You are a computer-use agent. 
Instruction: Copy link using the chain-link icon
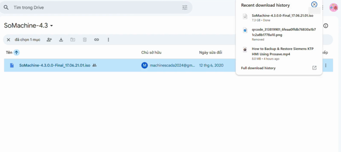(97, 40)
